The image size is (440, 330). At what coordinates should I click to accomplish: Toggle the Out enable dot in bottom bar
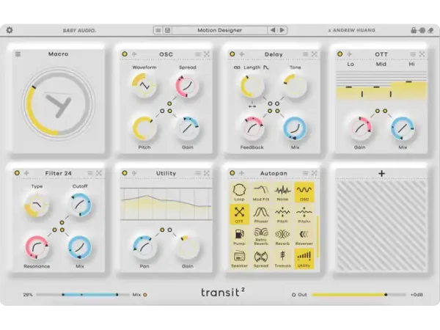(x=294, y=295)
